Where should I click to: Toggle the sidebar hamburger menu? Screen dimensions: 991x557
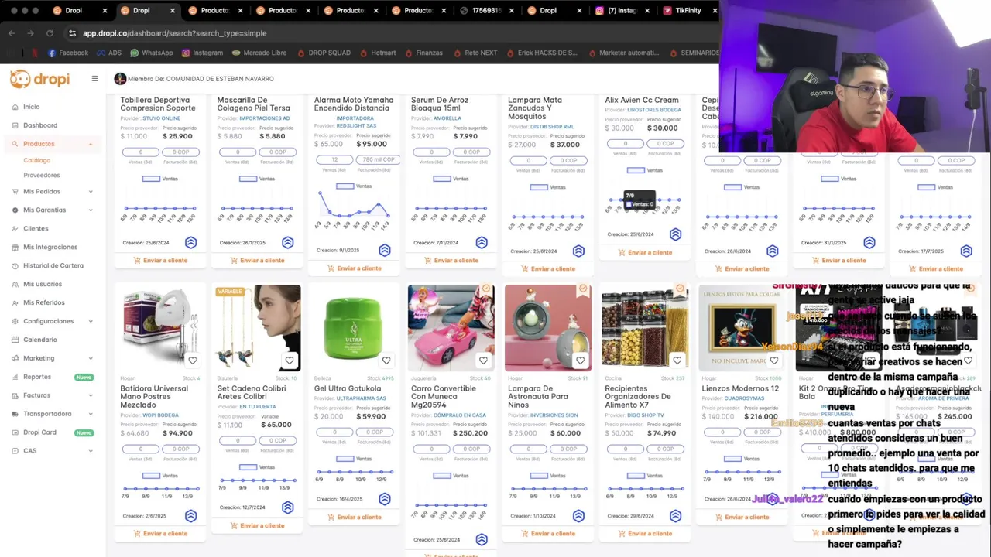94,78
